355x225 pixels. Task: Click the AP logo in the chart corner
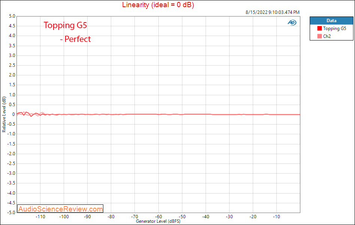click(292, 22)
